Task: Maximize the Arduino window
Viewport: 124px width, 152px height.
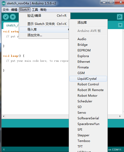Action: [x=111, y=2]
